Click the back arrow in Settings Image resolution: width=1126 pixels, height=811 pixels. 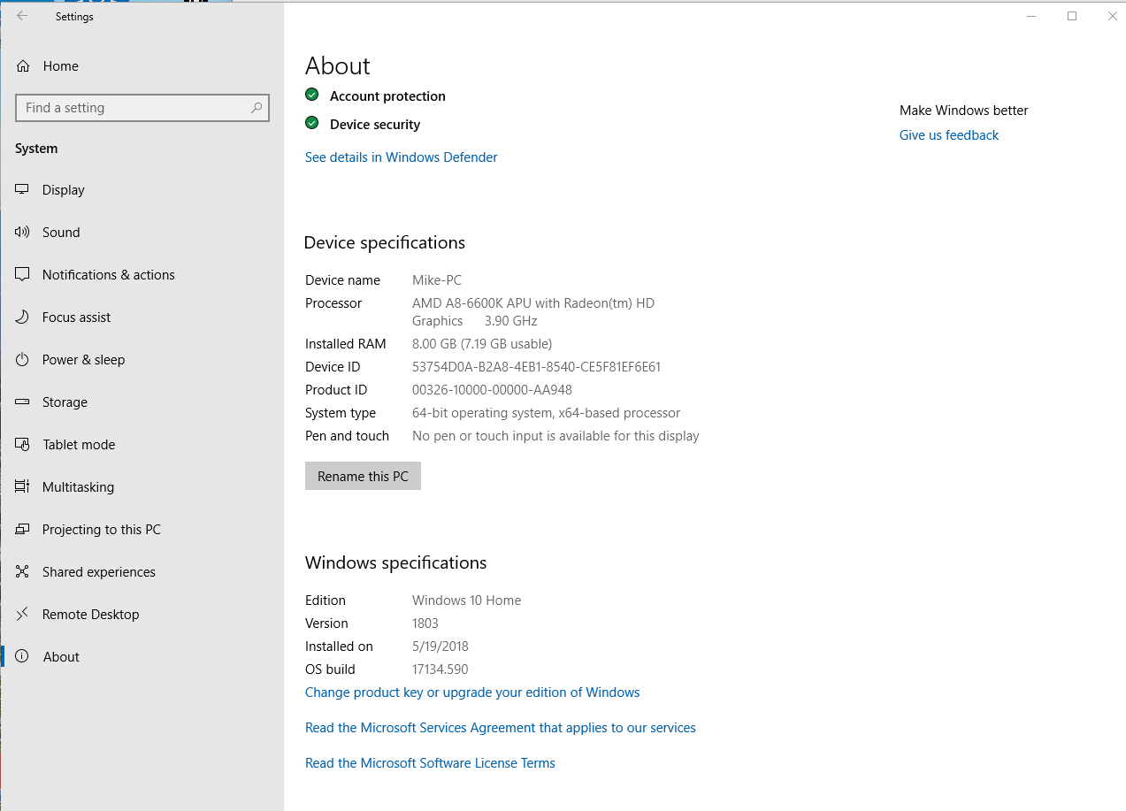click(22, 16)
